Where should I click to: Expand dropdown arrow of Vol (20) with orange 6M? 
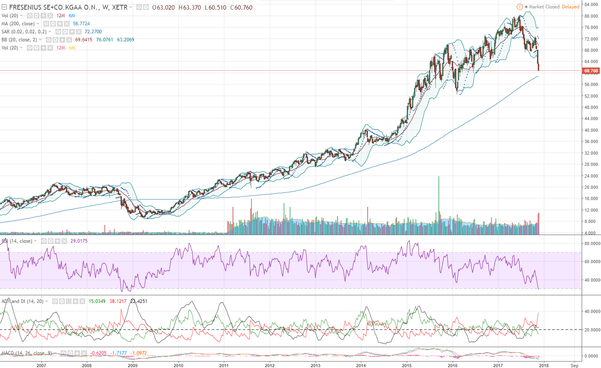pos(22,48)
